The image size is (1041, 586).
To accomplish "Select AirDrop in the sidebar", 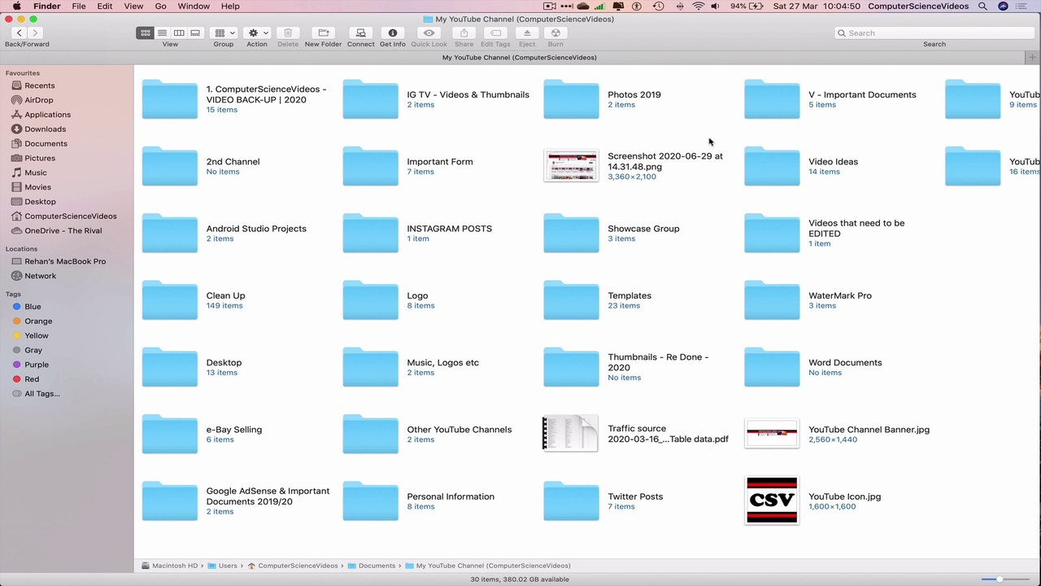I will tap(38, 100).
